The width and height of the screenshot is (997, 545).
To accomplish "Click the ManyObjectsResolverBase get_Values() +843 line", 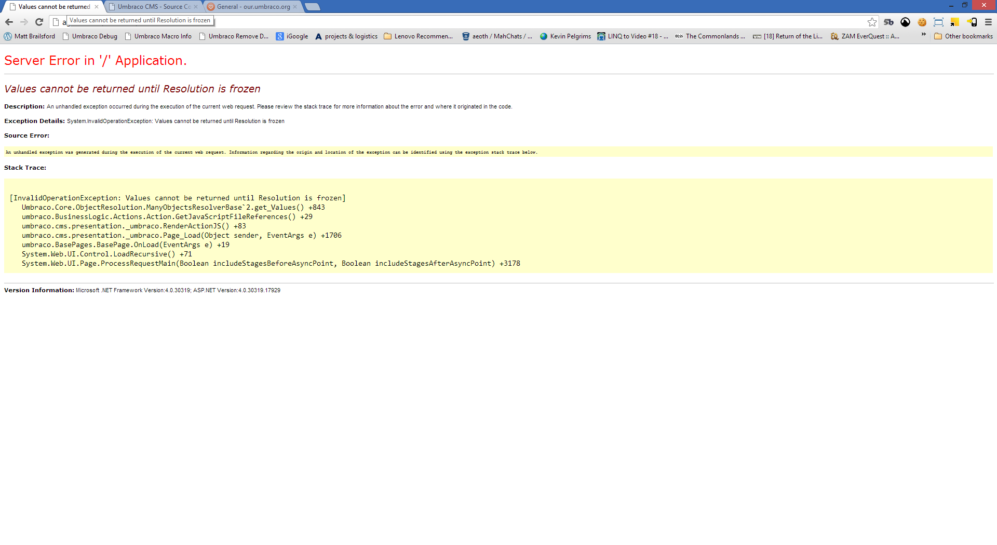I will tap(173, 207).
